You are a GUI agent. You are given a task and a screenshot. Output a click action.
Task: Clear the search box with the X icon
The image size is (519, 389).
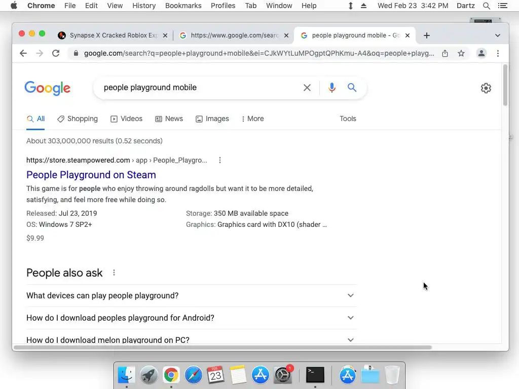tap(307, 88)
